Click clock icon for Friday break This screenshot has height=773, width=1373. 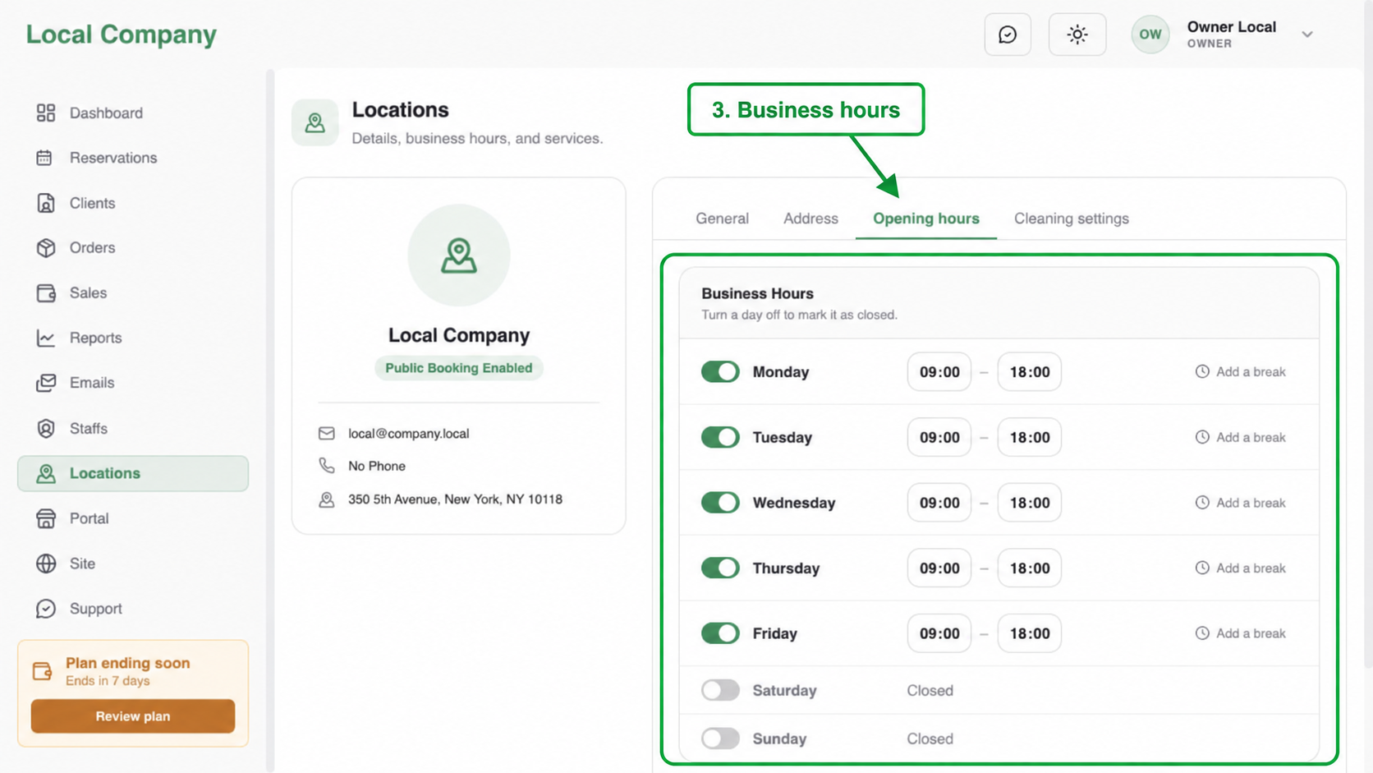pyautogui.click(x=1202, y=633)
